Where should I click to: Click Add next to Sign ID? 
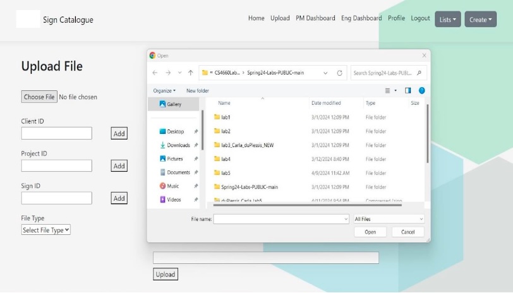[x=119, y=198]
